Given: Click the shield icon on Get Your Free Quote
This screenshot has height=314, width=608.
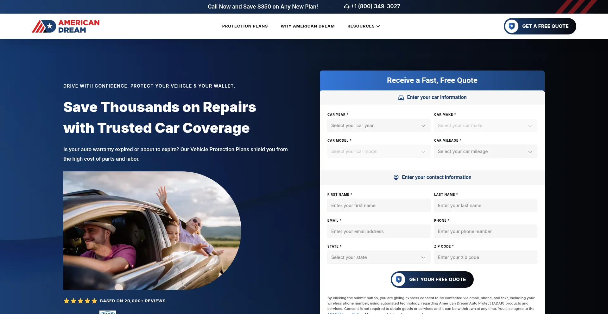Looking at the screenshot, I should point(399,280).
